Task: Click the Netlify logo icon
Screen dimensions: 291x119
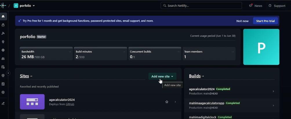Action: click(3, 6)
